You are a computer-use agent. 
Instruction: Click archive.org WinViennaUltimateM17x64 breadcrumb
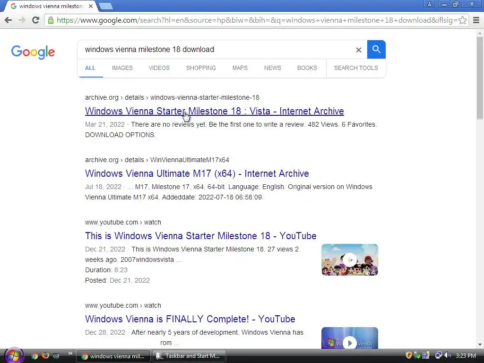(157, 160)
